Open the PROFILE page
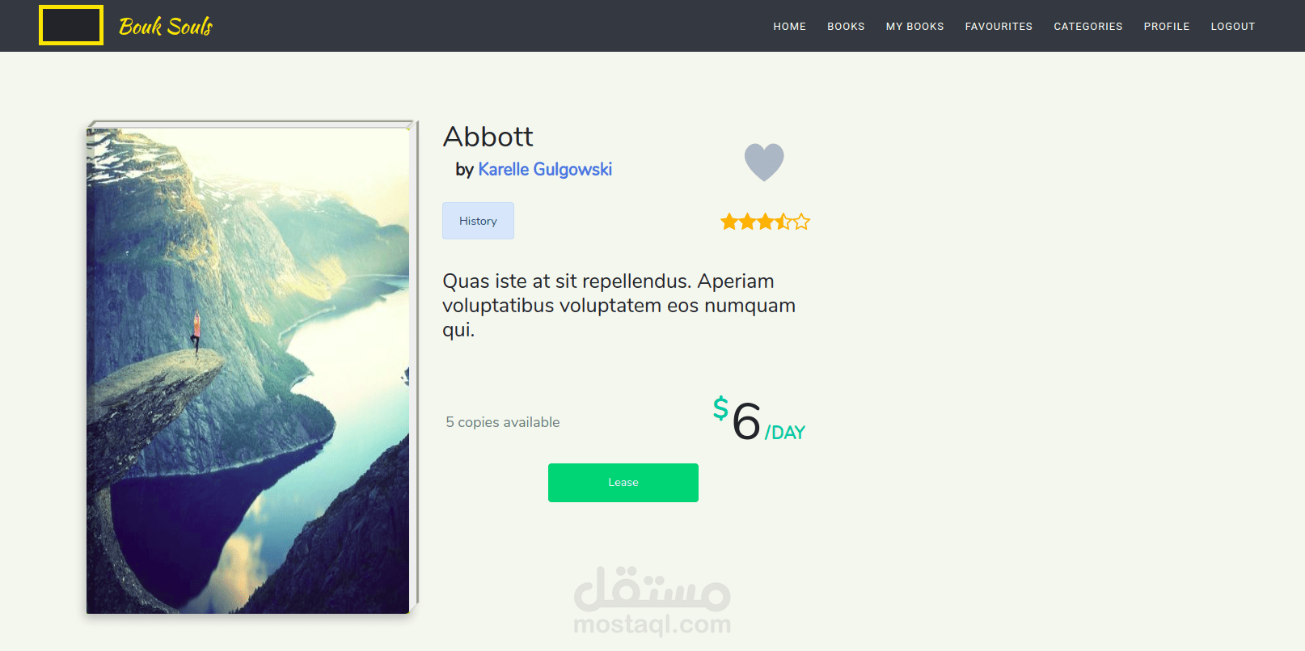The width and height of the screenshot is (1305, 651). click(x=1167, y=27)
